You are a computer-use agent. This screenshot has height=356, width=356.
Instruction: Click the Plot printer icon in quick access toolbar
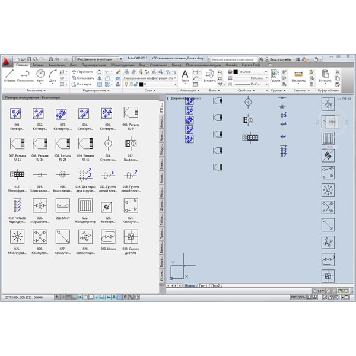(51, 59)
